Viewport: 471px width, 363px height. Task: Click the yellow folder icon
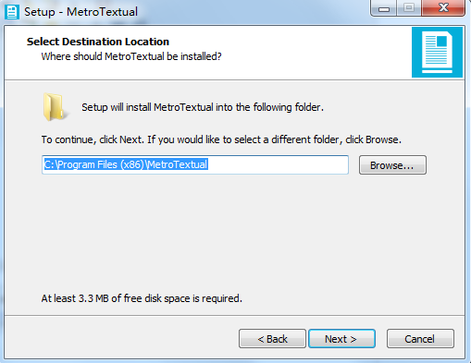click(54, 107)
